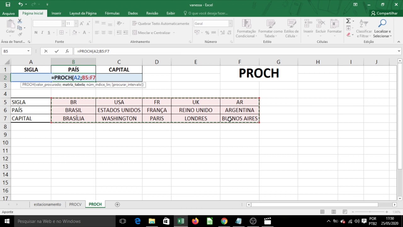Open Insert Function fx dialog
The image size is (403, 227).
(x=67, y=51)
